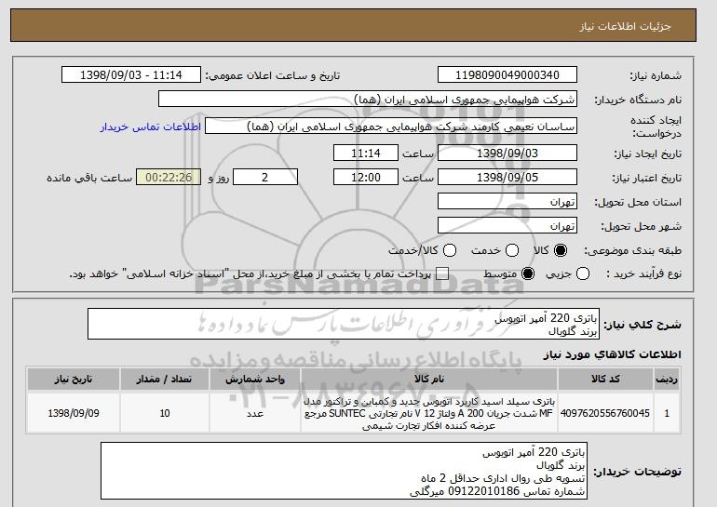
Task: Click the creation date 1398/09/03 field
Action: pos(507,153)
